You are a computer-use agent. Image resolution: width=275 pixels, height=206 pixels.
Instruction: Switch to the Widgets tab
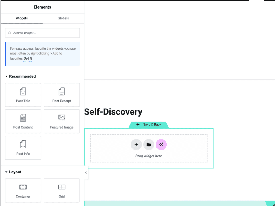click(x=22, y=18)
